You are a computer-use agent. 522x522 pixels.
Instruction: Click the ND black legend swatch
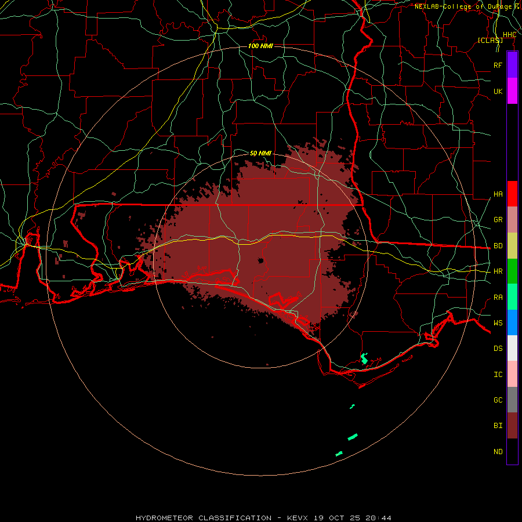tap(512, 451)
